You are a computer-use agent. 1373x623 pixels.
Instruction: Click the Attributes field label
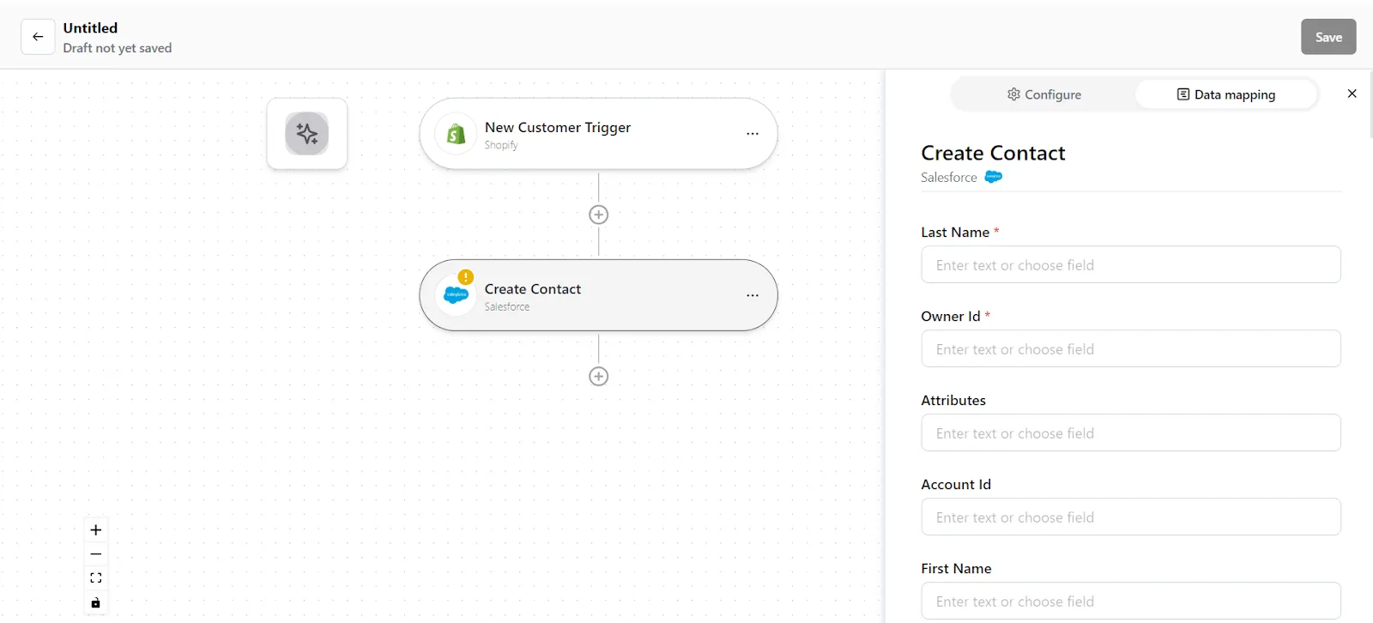tap(953, 400)
